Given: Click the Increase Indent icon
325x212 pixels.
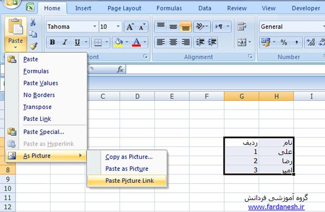Looking at the screenshot, I should coord(212,42).
